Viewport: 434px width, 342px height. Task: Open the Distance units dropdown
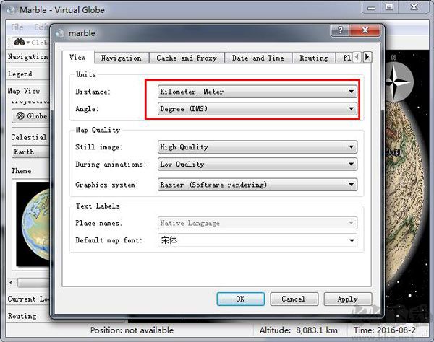pos(257,92)
